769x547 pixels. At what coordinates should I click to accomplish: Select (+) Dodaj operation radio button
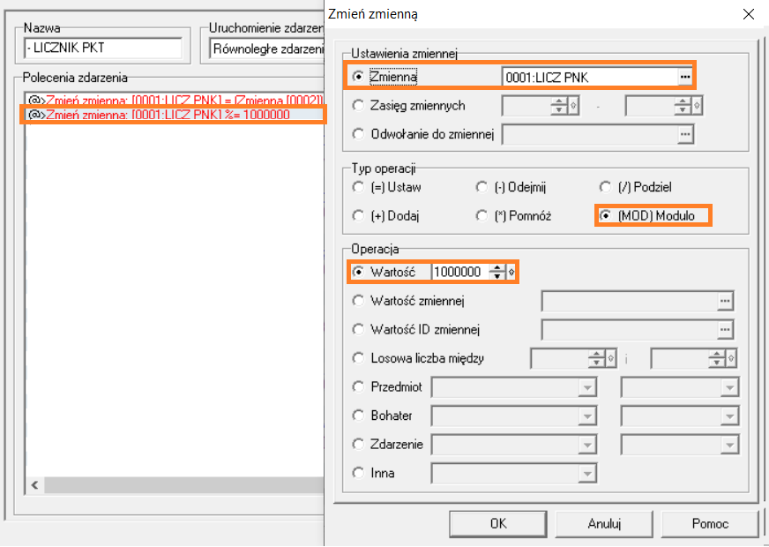358,215
